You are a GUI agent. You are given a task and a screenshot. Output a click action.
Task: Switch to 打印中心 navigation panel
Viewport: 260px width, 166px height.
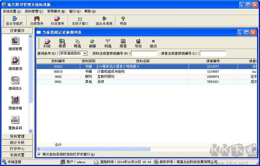[17, 149]
